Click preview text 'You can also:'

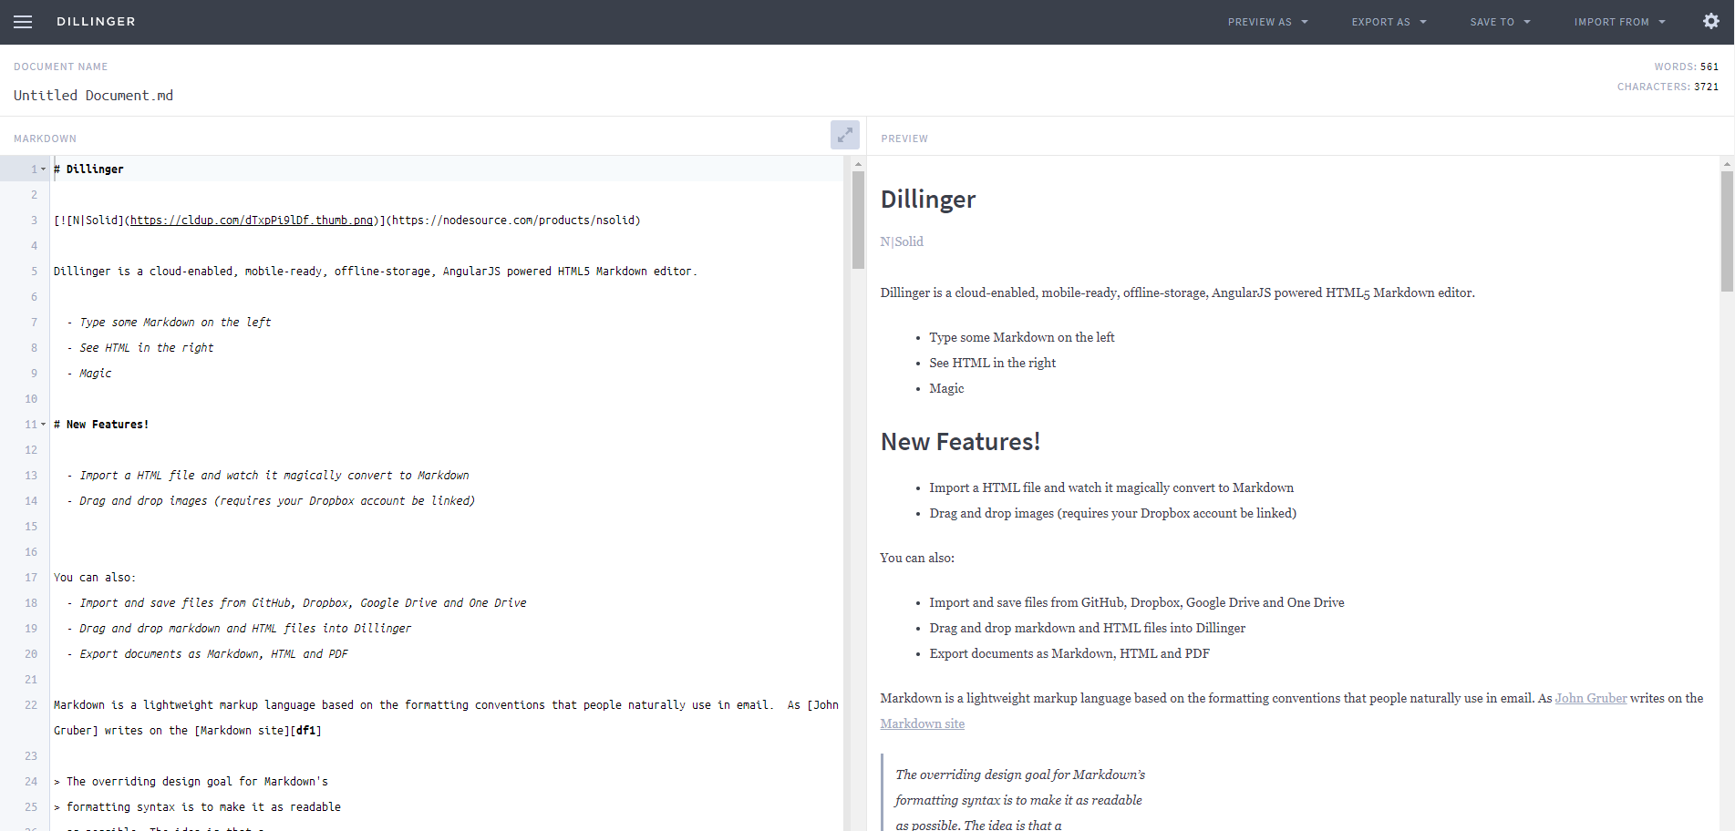(917, 558)
